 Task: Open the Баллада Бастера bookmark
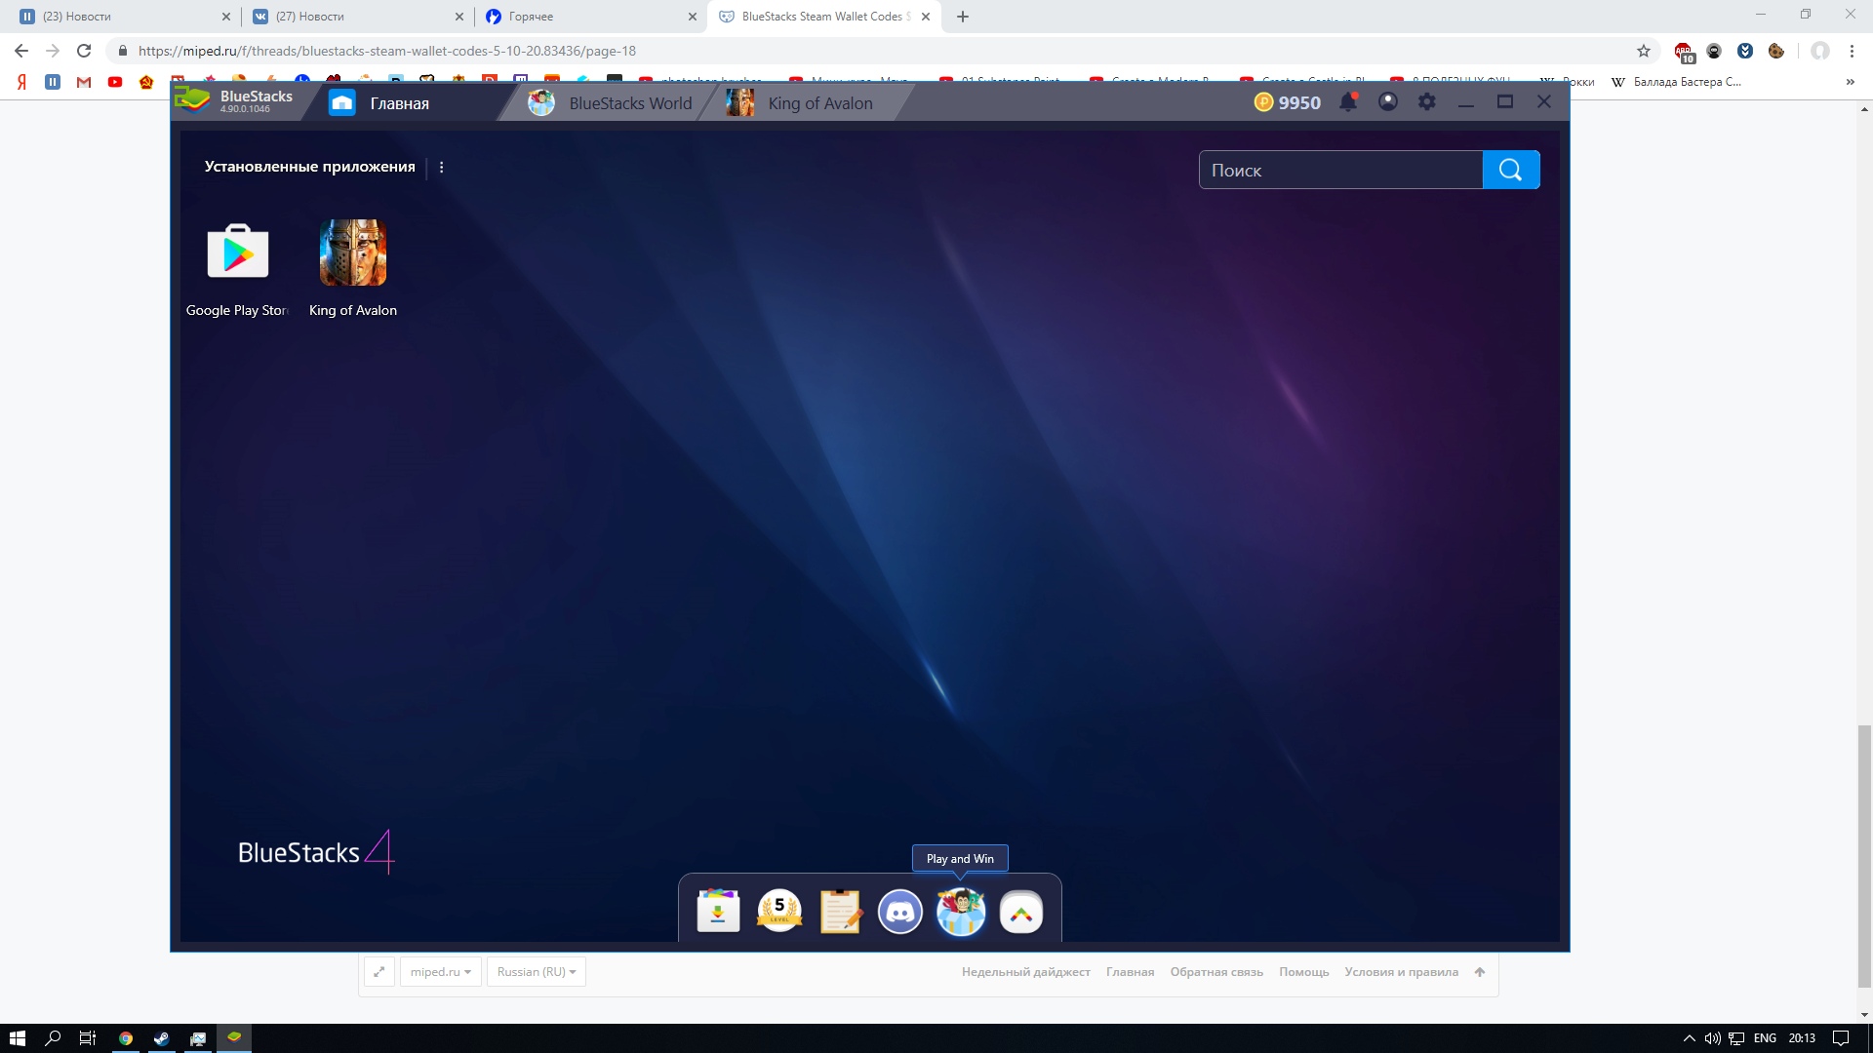point(1676,82)
